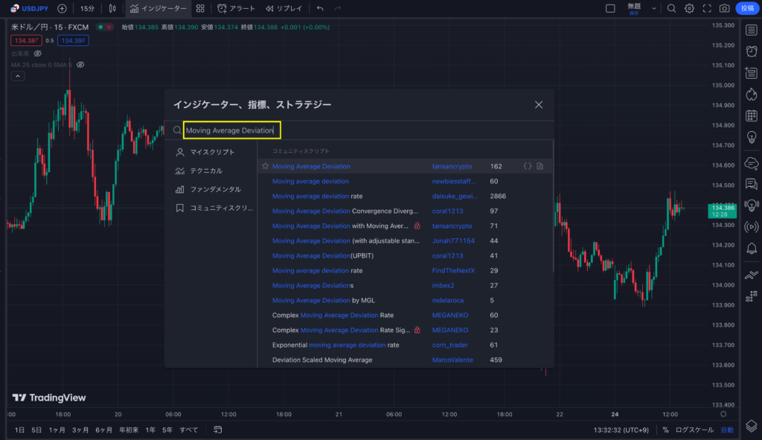Redo the chart action
The image size is (762, 440).
coord(338,8)
